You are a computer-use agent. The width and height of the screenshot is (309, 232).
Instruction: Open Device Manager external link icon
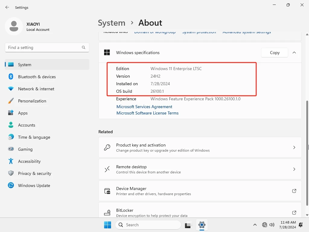[294, 191]
